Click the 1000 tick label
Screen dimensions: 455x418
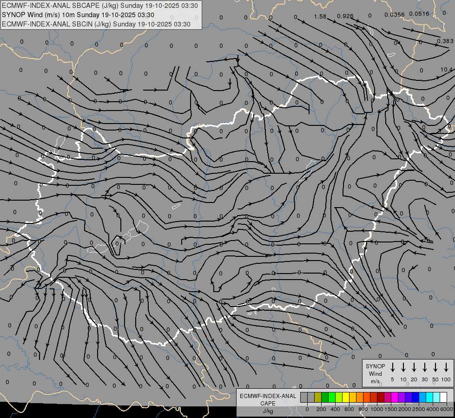click(377, 409)
